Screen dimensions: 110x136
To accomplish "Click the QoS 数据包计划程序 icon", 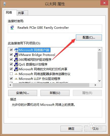I will [16, 64].
